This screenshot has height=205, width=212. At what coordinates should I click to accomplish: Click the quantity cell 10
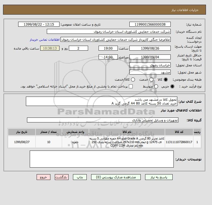click(x=49, y=142)
